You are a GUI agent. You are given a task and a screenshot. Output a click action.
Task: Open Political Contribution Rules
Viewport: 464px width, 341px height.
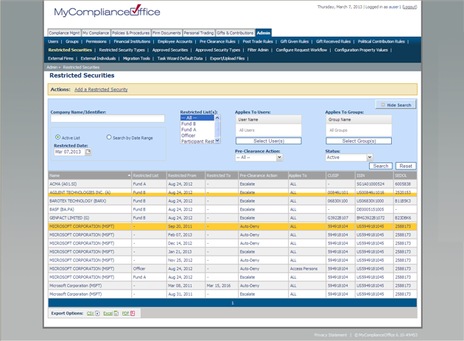coord(382,41)
